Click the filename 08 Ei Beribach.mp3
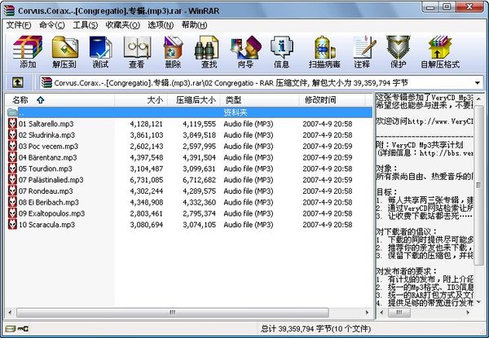 click(49, 203)
